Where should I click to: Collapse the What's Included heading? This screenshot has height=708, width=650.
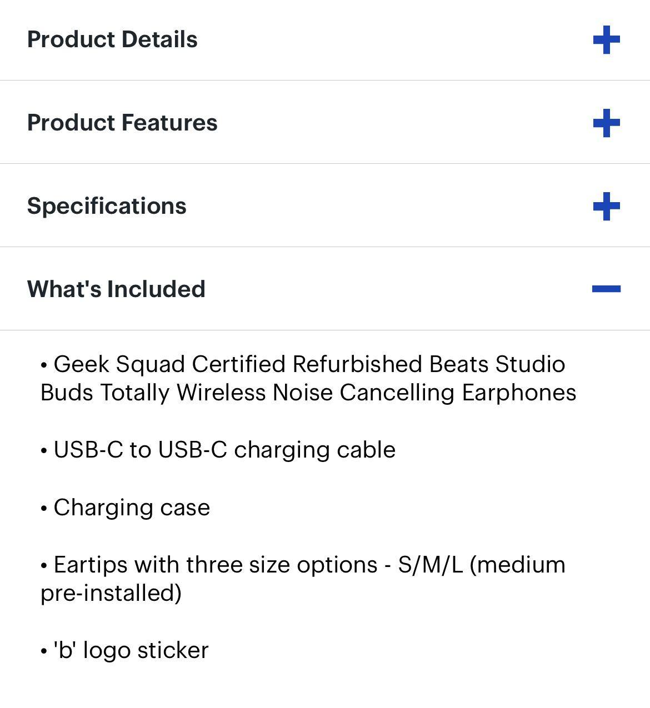click(x=116, y=289)
